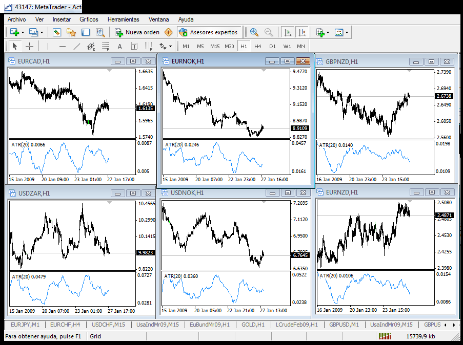Switch to MN timeframe
Image resolution: width=463 pixels, height=345 pixels.
click(x=301, y=46)
